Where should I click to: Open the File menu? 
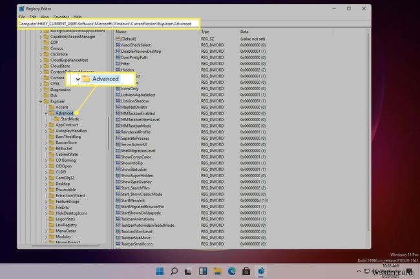pyautogui.click(x=22, y=17)
